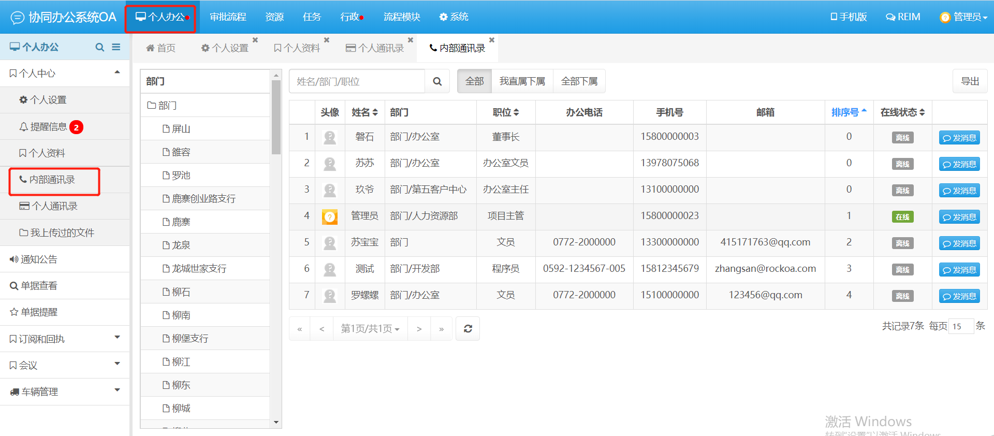Open 流程模块 in the top navigation
This screenshot has height=436, width=994.
pyautogui.click(x=402, y=17)
